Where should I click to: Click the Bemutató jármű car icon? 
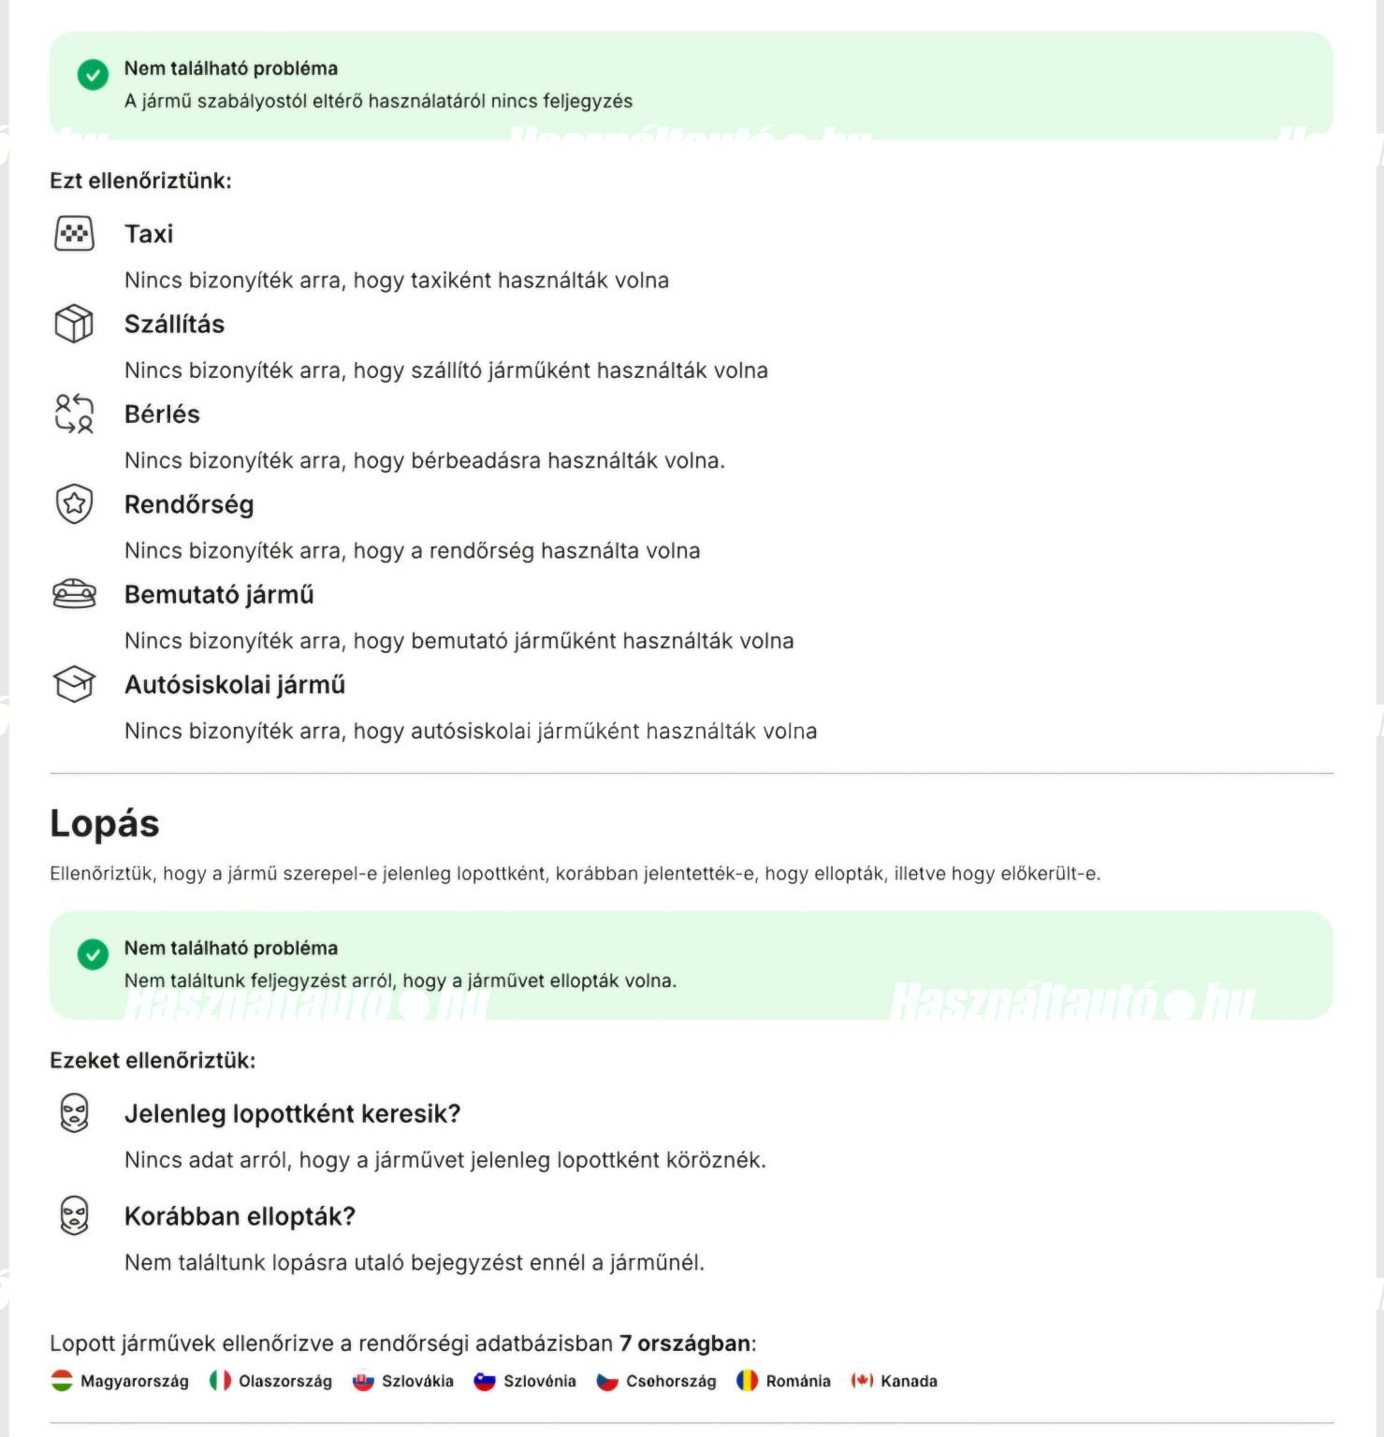(x=74, y=594)
